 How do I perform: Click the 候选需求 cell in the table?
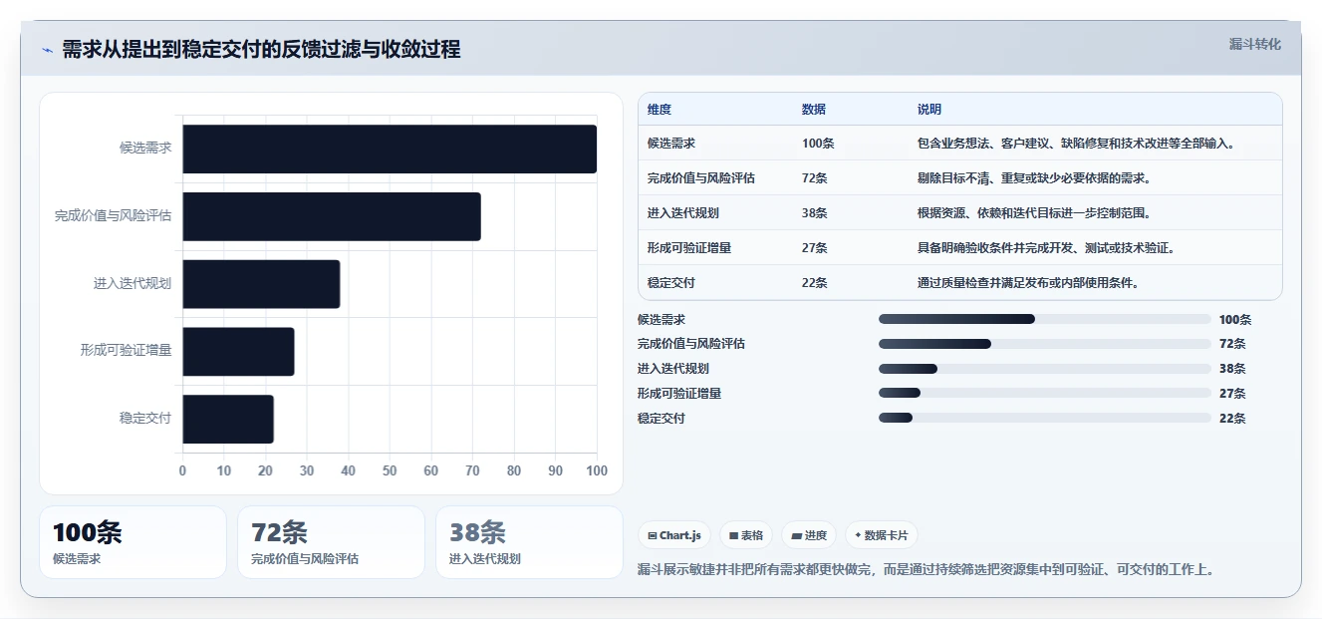(x=671, y=144)
